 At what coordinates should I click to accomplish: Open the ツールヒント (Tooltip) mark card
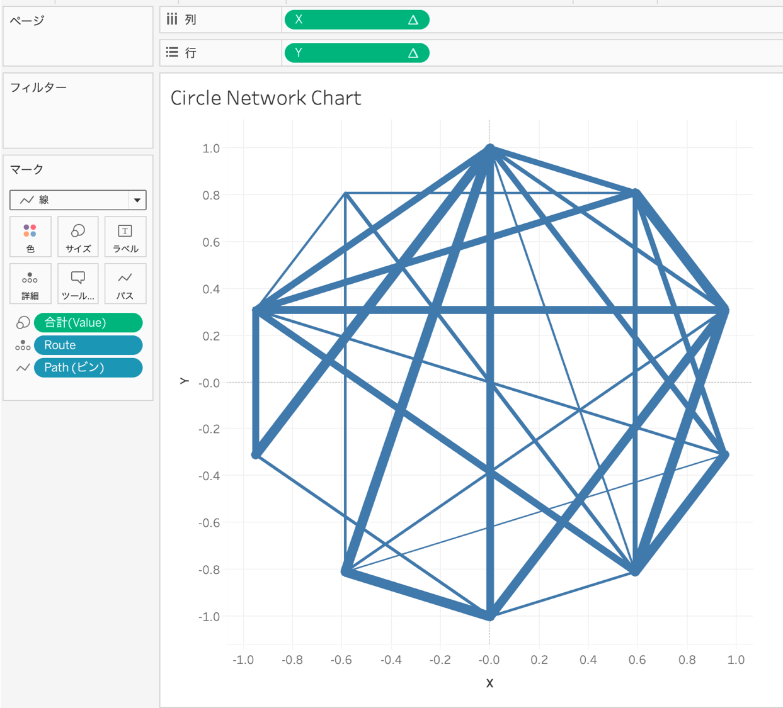point(78,284)
